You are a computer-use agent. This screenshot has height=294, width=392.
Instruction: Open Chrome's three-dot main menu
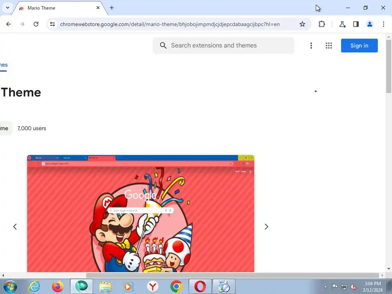(383, 24)
